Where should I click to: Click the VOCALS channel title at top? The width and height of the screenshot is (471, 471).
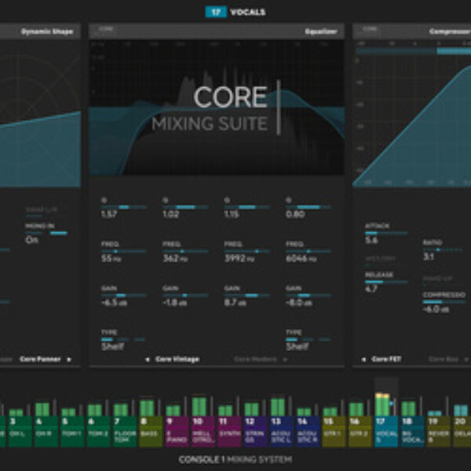pyautogui.click(x=248, y=13)
